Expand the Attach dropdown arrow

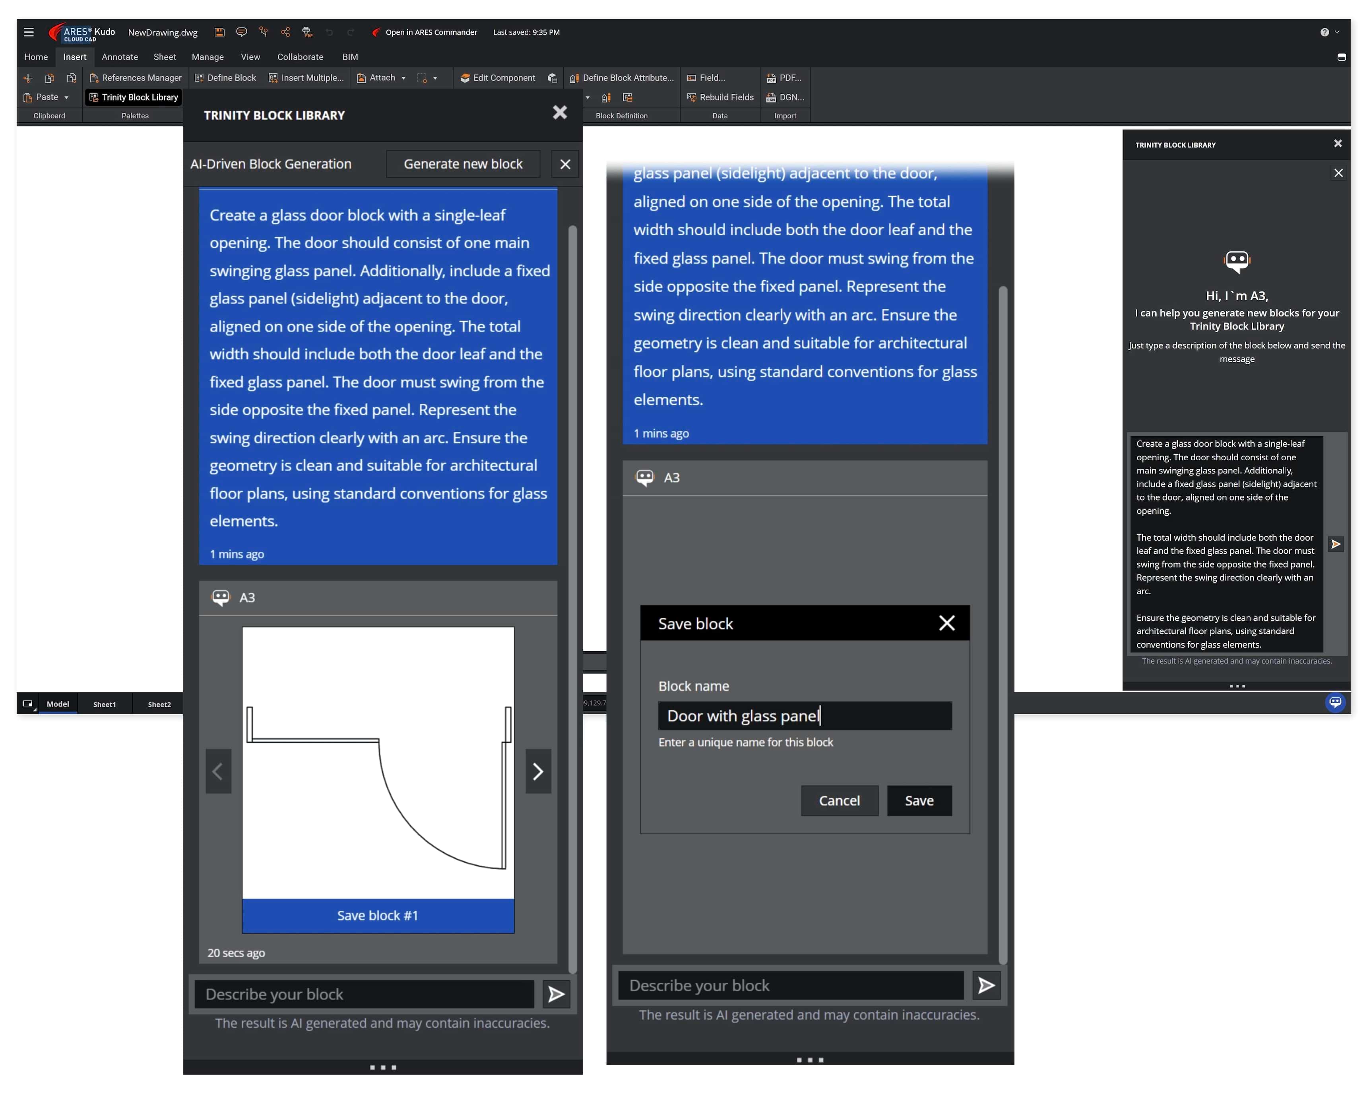[x=403, y=78]
